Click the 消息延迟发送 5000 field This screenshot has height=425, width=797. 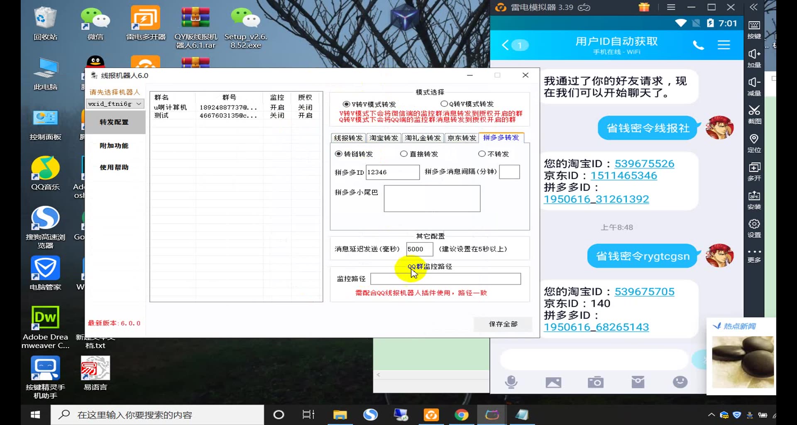click(419, 249)
